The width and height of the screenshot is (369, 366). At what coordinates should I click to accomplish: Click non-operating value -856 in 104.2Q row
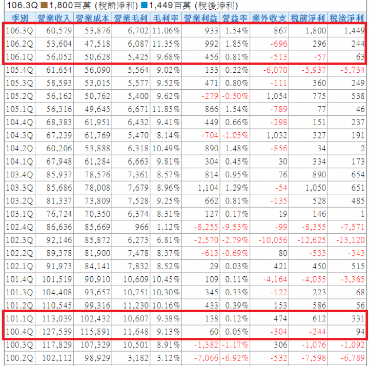click(x=279, y=149)
